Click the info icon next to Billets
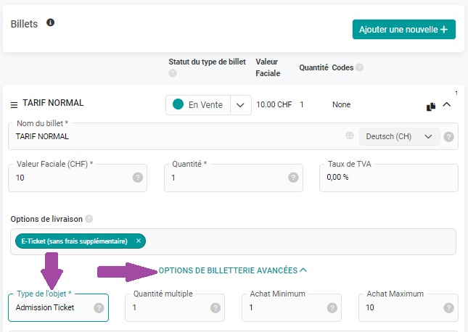The width and height of the screenshot is (468, 332). click(x=51, y=22)
